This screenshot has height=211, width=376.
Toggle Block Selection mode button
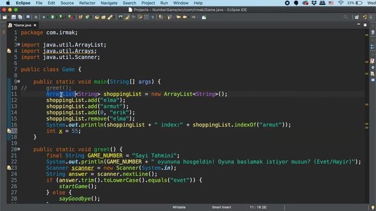coord(146,17)
